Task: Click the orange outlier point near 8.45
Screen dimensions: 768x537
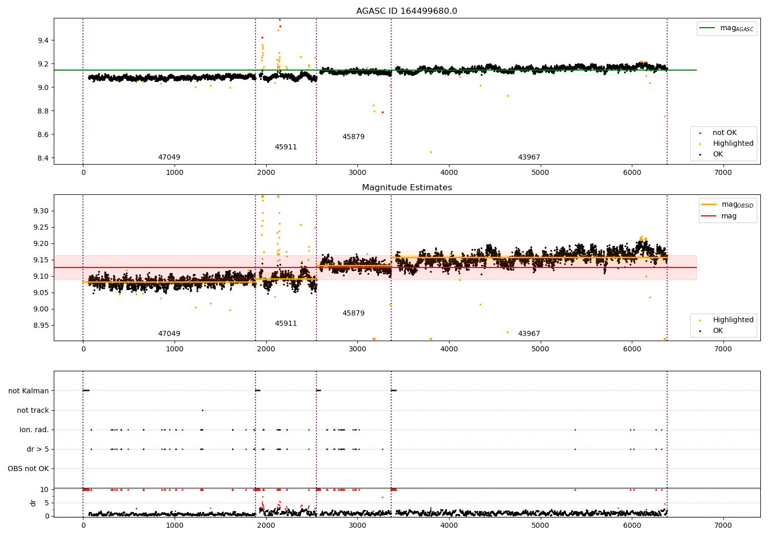Action: [x=431, y=152]
